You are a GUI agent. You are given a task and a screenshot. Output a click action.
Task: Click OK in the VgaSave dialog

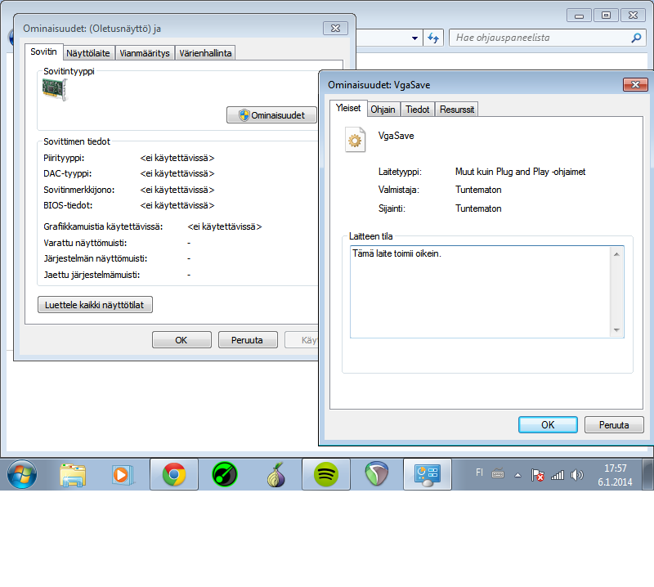[x=548, y=425]
